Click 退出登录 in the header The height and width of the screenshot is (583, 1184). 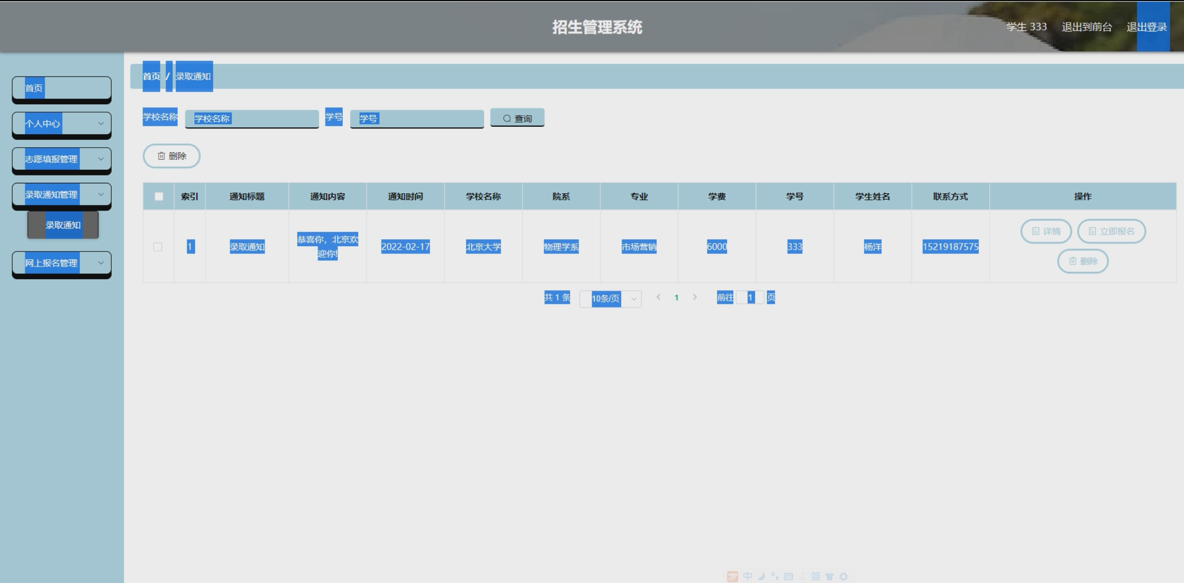point(1146,27)
